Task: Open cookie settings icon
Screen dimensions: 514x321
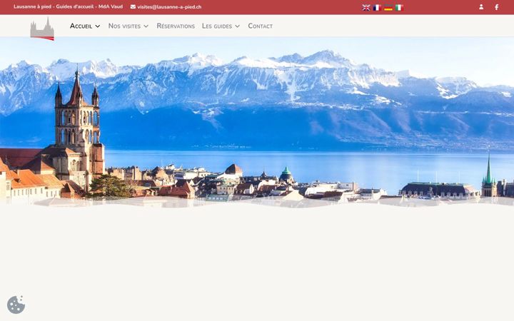Action: [16, 305]
